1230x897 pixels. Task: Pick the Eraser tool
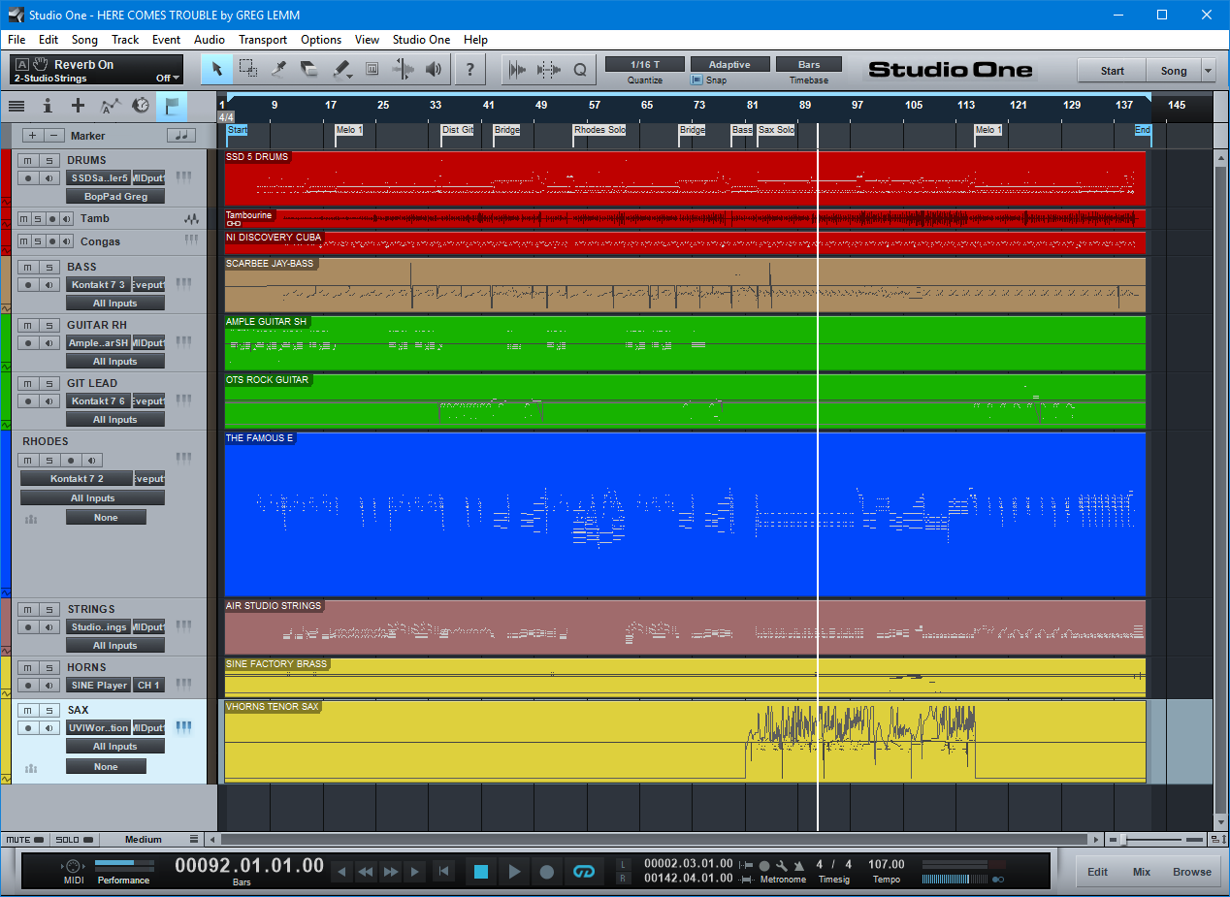[309, 69]
